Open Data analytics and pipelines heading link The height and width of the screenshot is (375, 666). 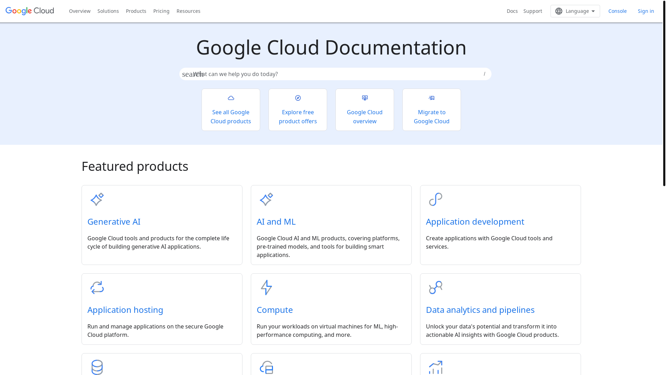(x=480, y=310)
